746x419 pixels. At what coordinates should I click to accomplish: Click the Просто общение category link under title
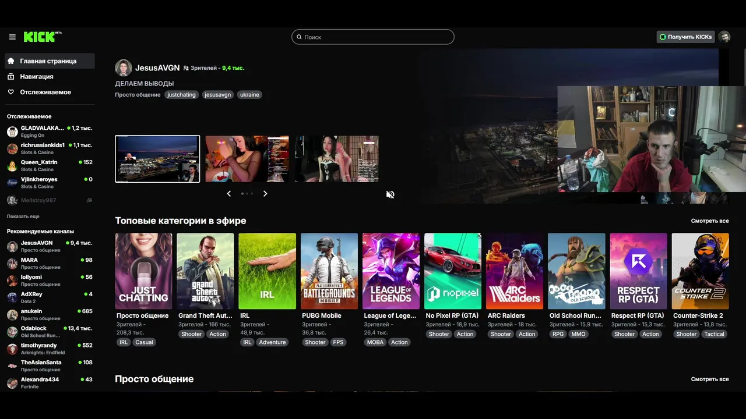pyautogui.click(x=138, y=95)
